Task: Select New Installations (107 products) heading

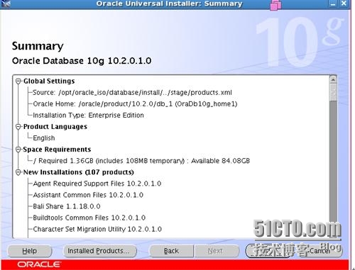Action: (x=78, y=172)
